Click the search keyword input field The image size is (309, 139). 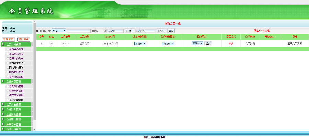point(79,31)
